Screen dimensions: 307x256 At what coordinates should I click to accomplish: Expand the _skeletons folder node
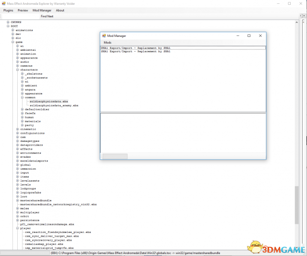point(22,74)
